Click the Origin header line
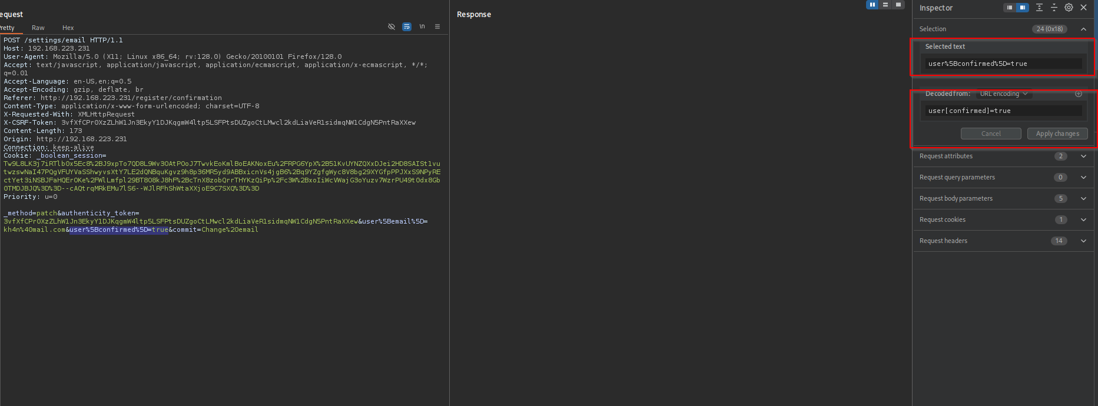1098x406 pixels. 65,139
